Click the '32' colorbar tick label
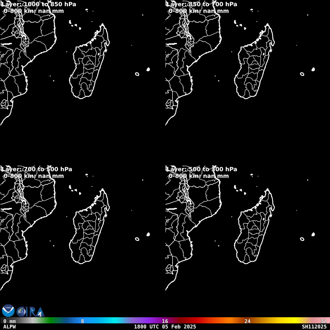Image resolution: width=330 pixels, height=330 pixels. tap(323, 321)
